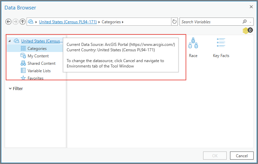
Task: Open the selected variables stack icon
Action: [247, 31]
